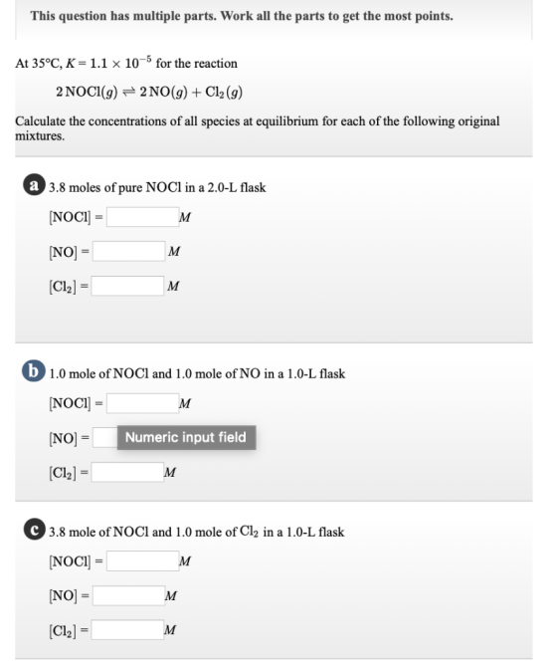Click the part b circle icon
The height and width of the screenshot is (666, 557).
[34, 370]
